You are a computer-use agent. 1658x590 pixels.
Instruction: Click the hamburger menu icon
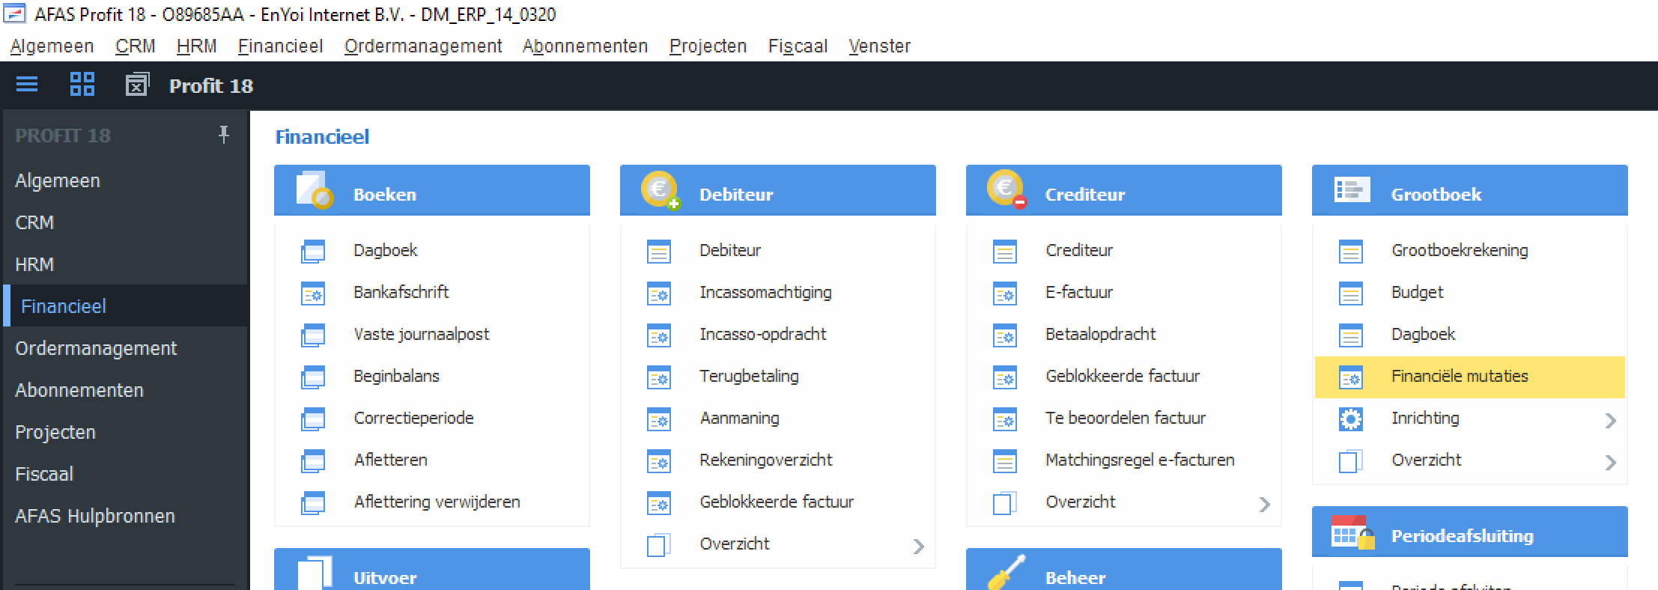27,85
